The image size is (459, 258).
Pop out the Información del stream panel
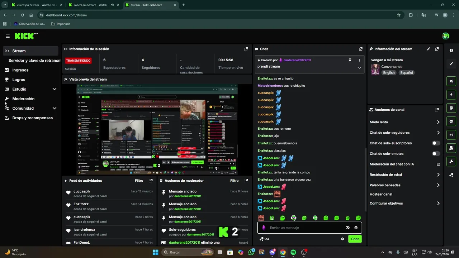click(437, 49)
